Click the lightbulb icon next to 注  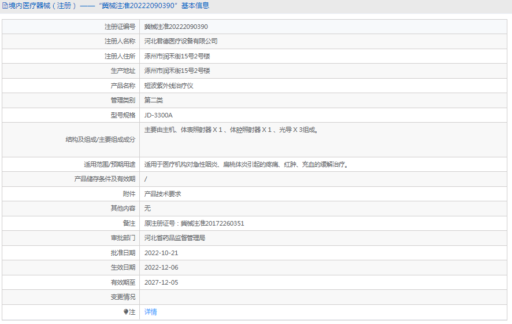127,312
